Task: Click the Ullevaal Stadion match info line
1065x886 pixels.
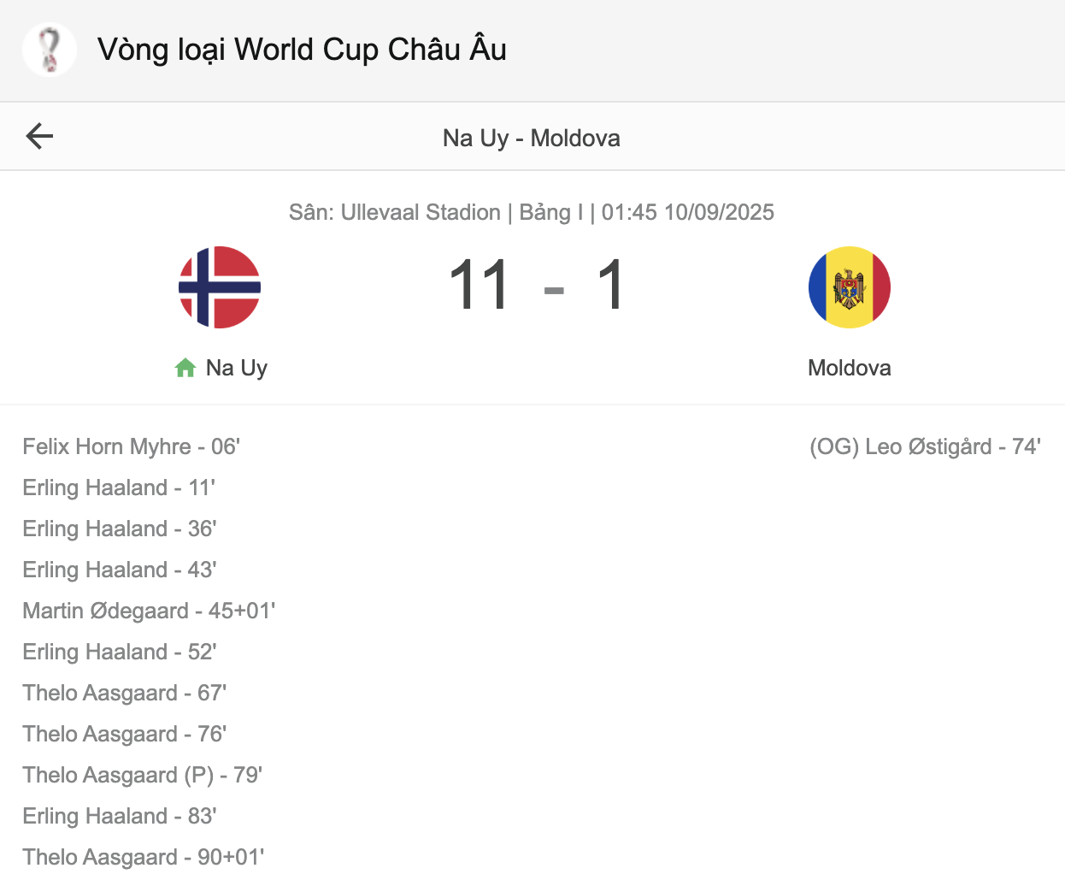Action: point(532,212)
